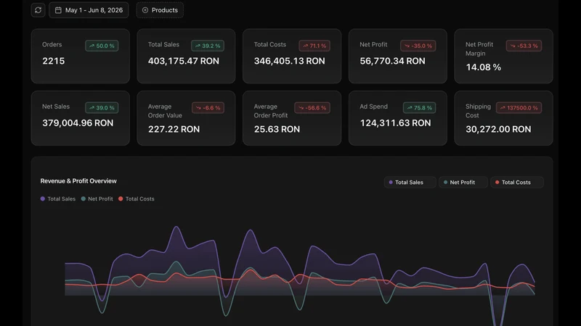581x326 pixels.
Task: Click the refresh data icon button
Action: [38, 10]
